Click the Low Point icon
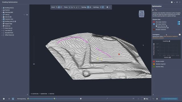Screen dimensions: 182x102 [x=4, y=30]
